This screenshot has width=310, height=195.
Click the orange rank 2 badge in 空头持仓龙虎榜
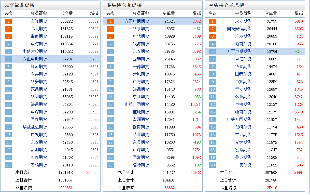[x=213, y=29]
